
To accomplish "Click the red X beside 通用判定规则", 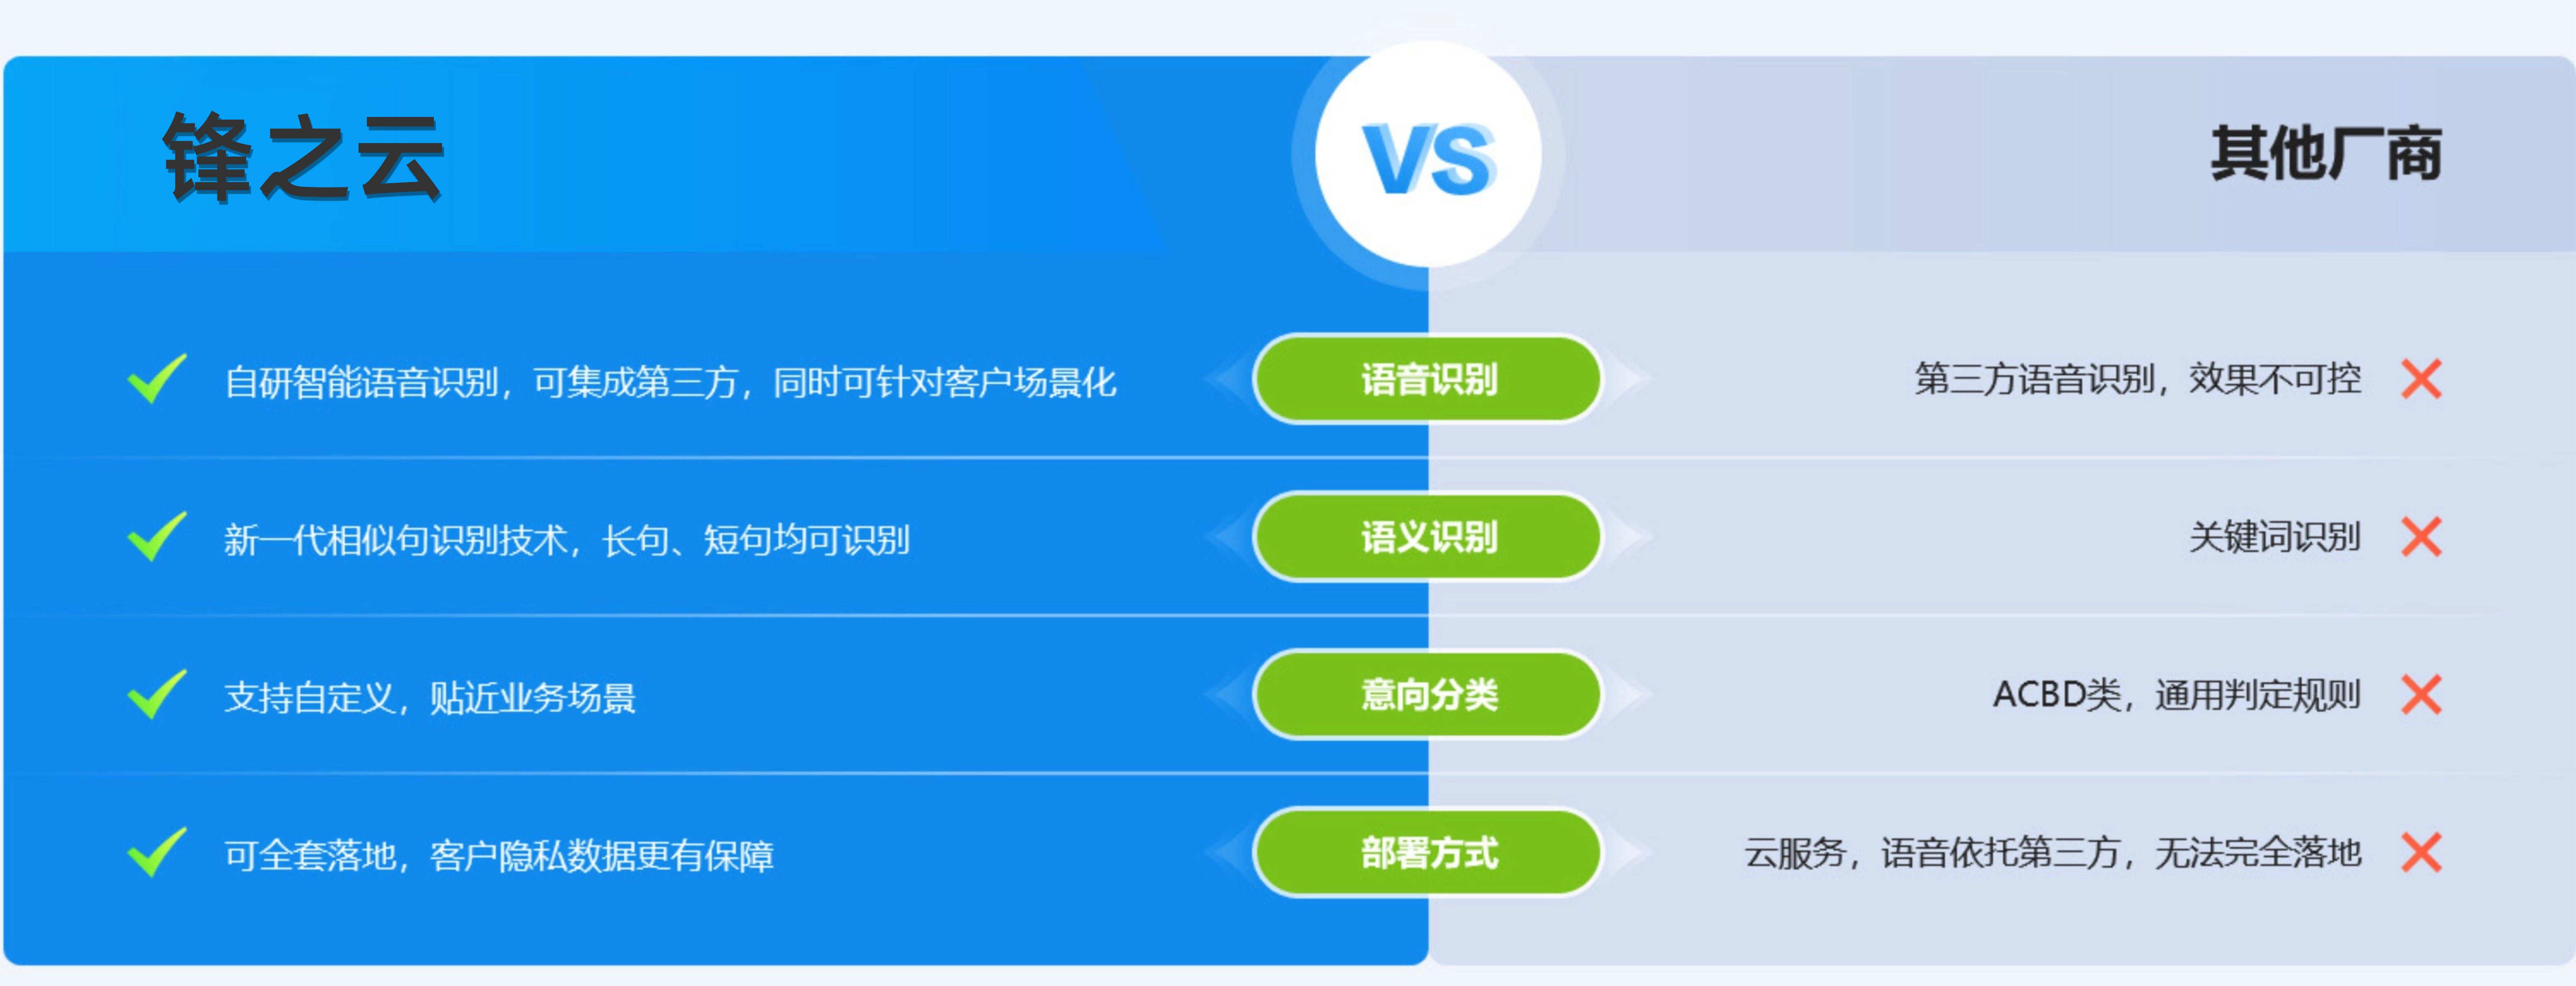I will pos(2421,695).
